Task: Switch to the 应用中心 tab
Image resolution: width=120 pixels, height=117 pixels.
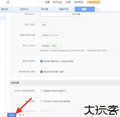Action: (24, 9)
